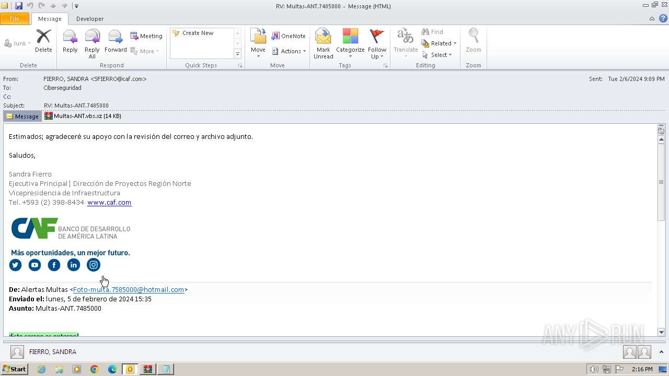This screenshot has height=376, width=669.
Task: Open the Multas-ANT.vbs.xz attachment
Action: (x=83, y=116)
